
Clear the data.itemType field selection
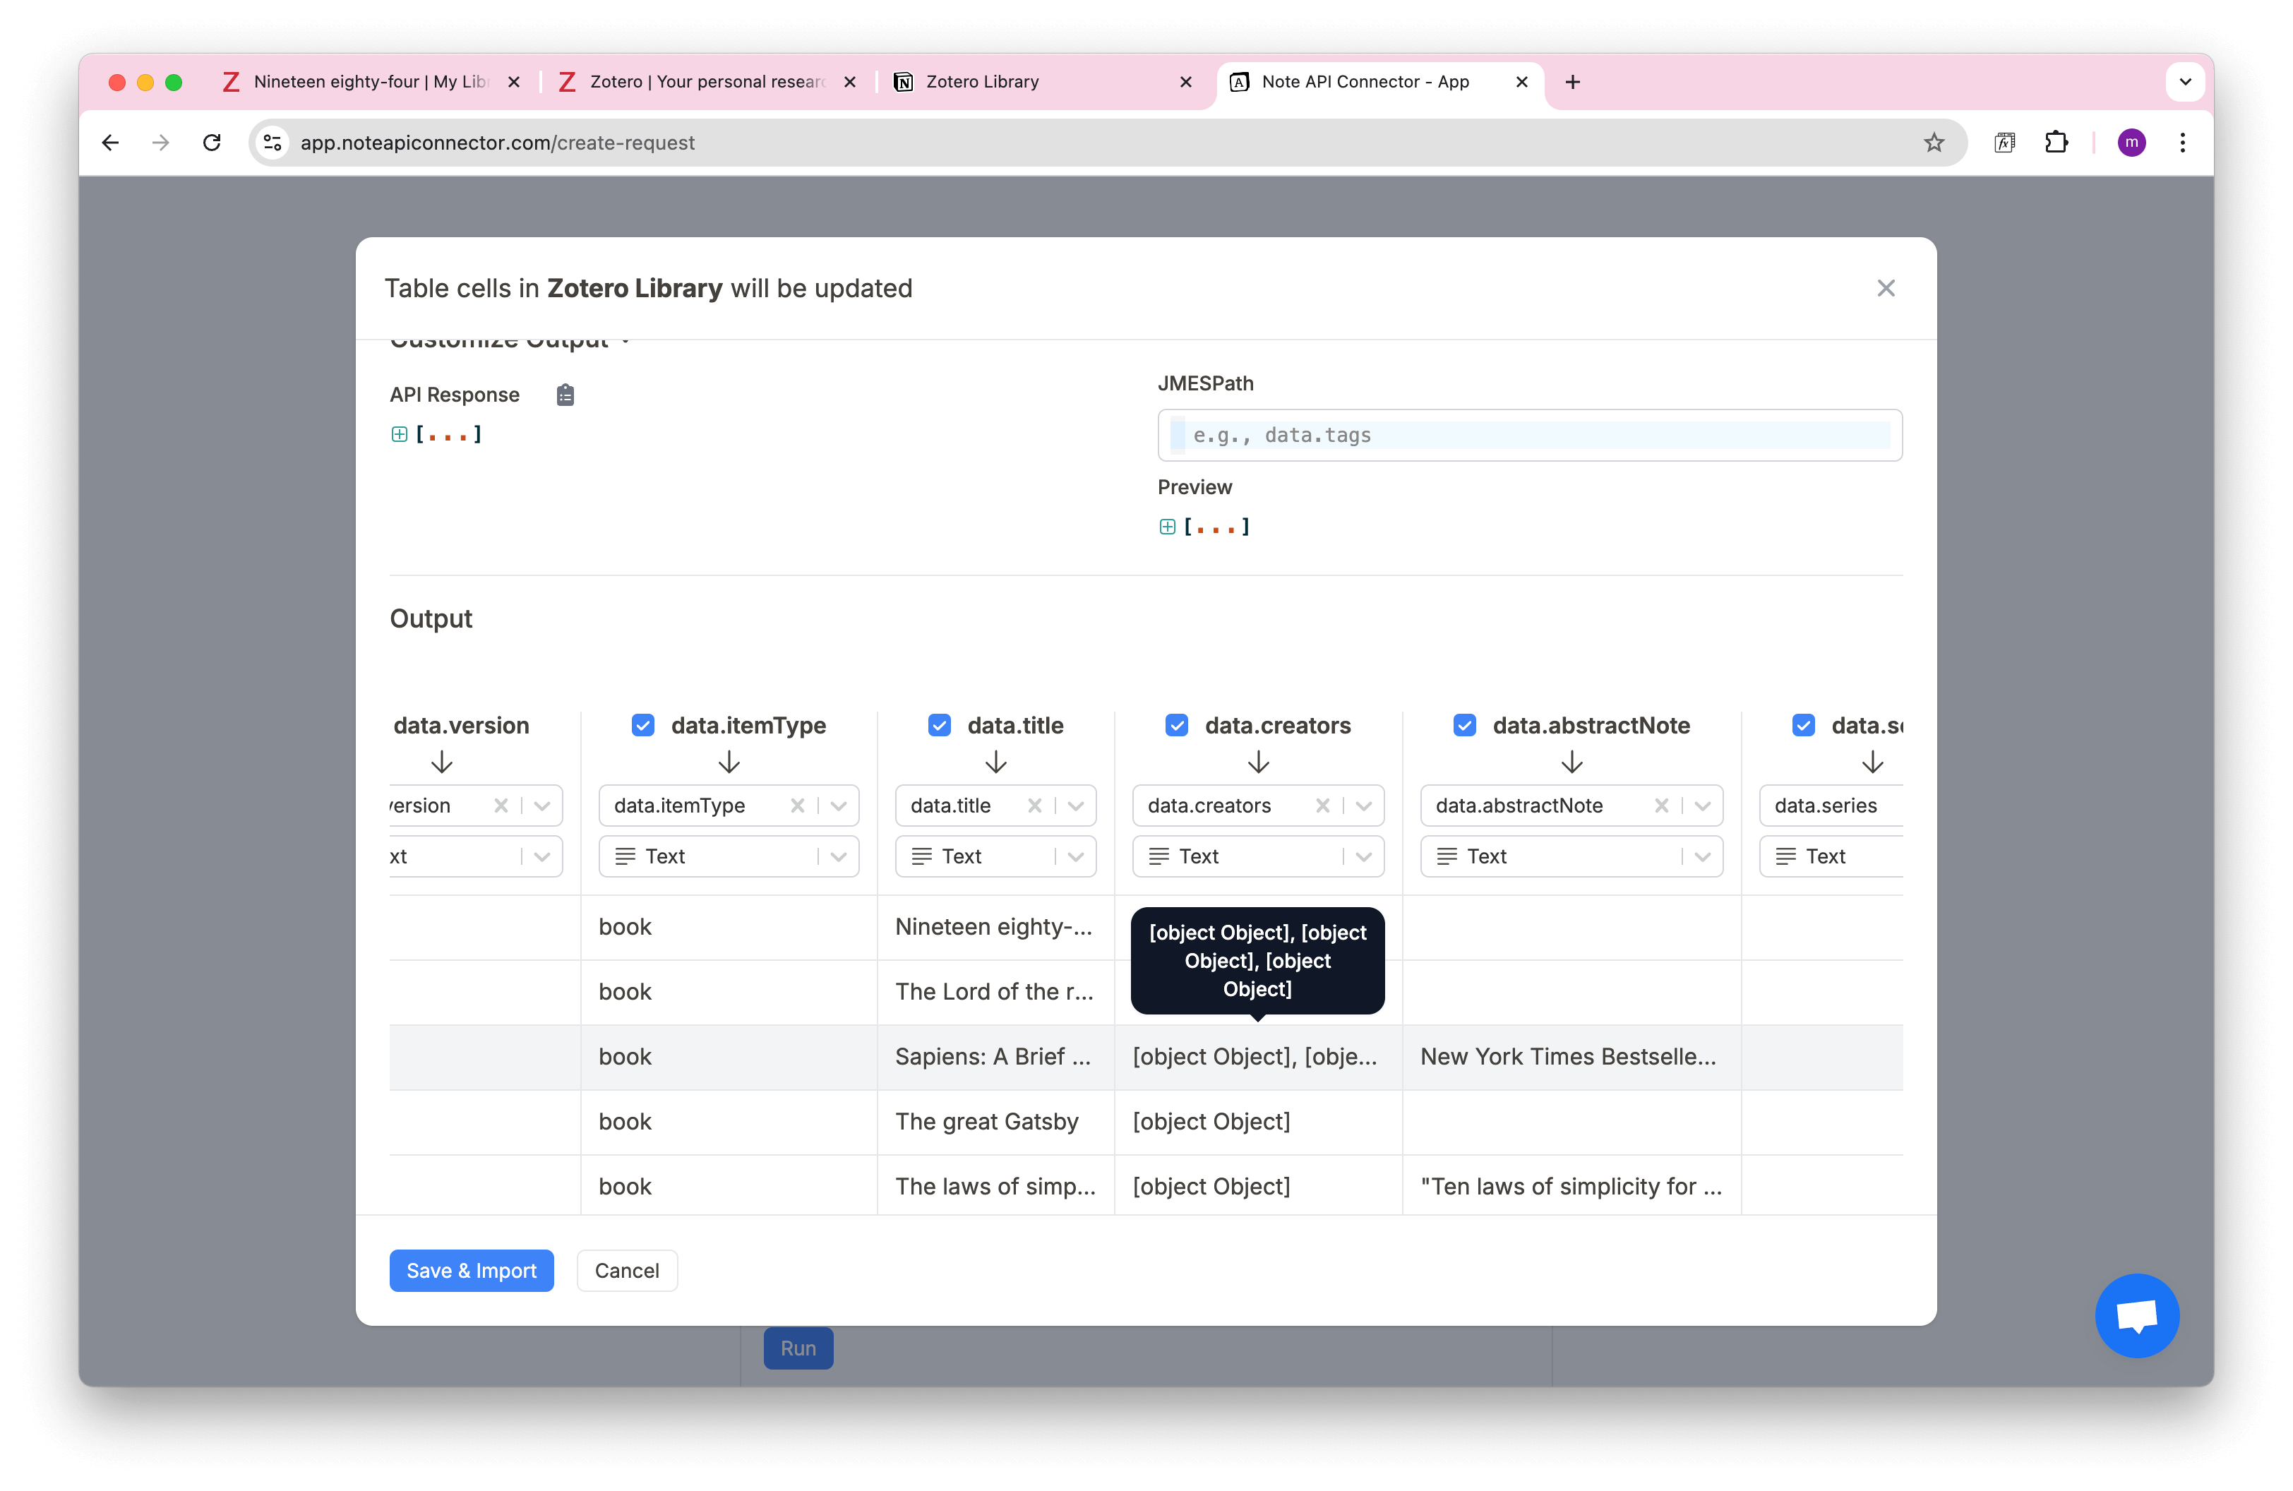point(797,806)
